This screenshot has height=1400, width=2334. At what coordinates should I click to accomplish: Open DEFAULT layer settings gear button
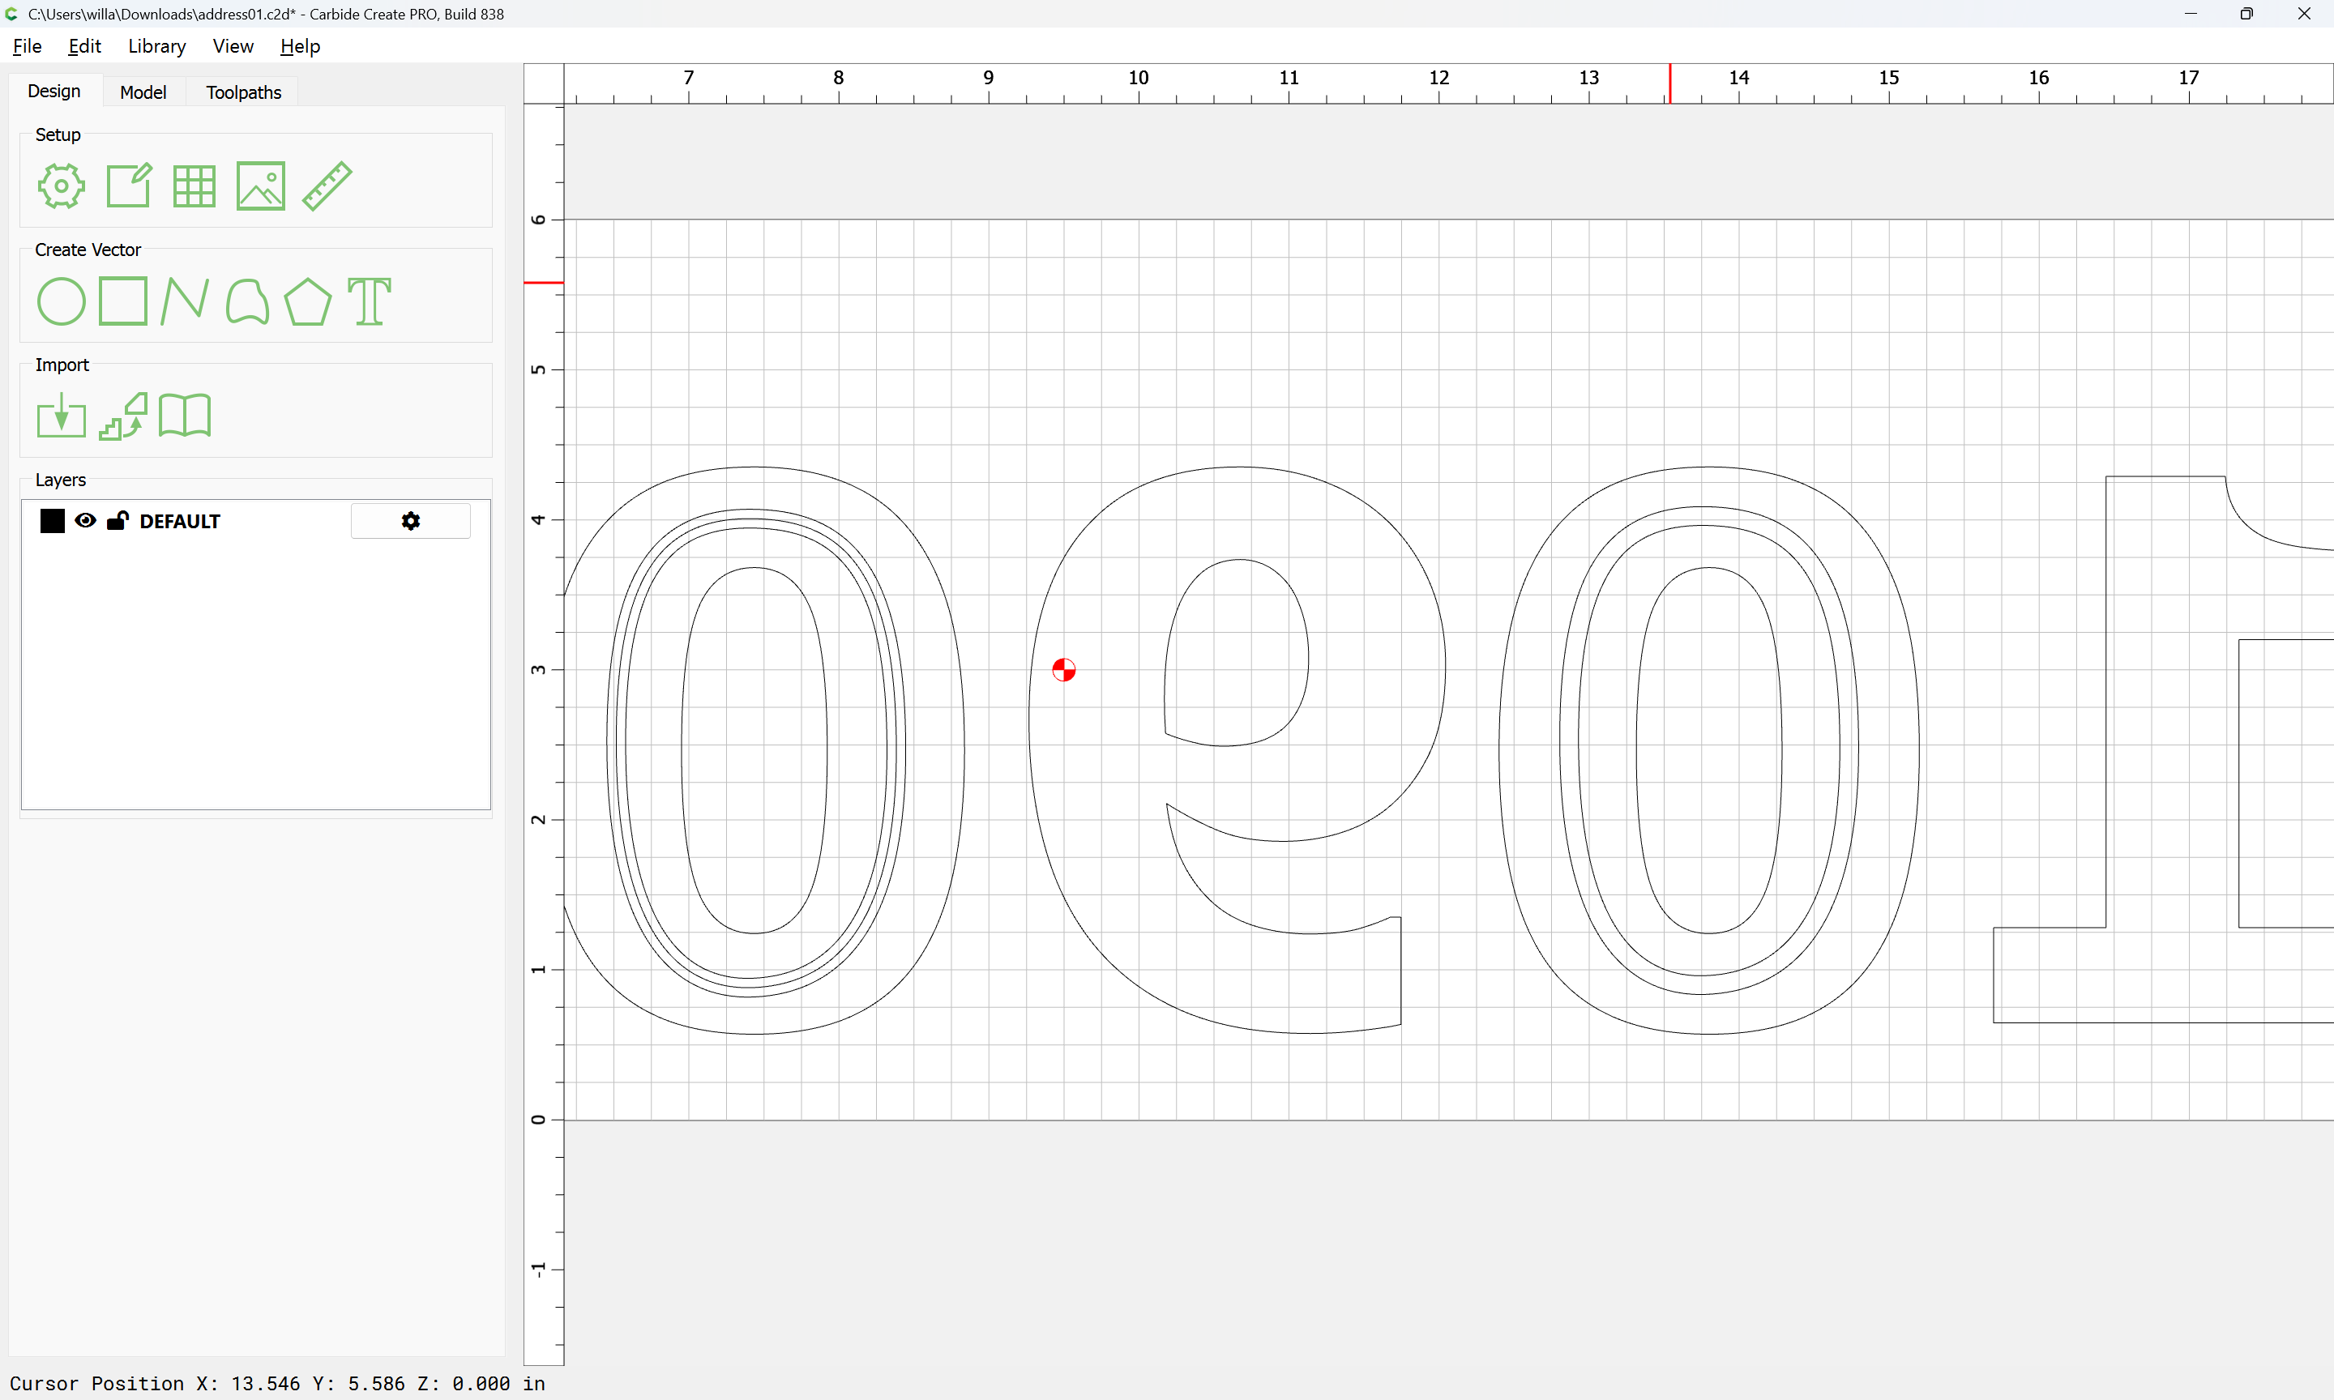[x=410, y=521]
